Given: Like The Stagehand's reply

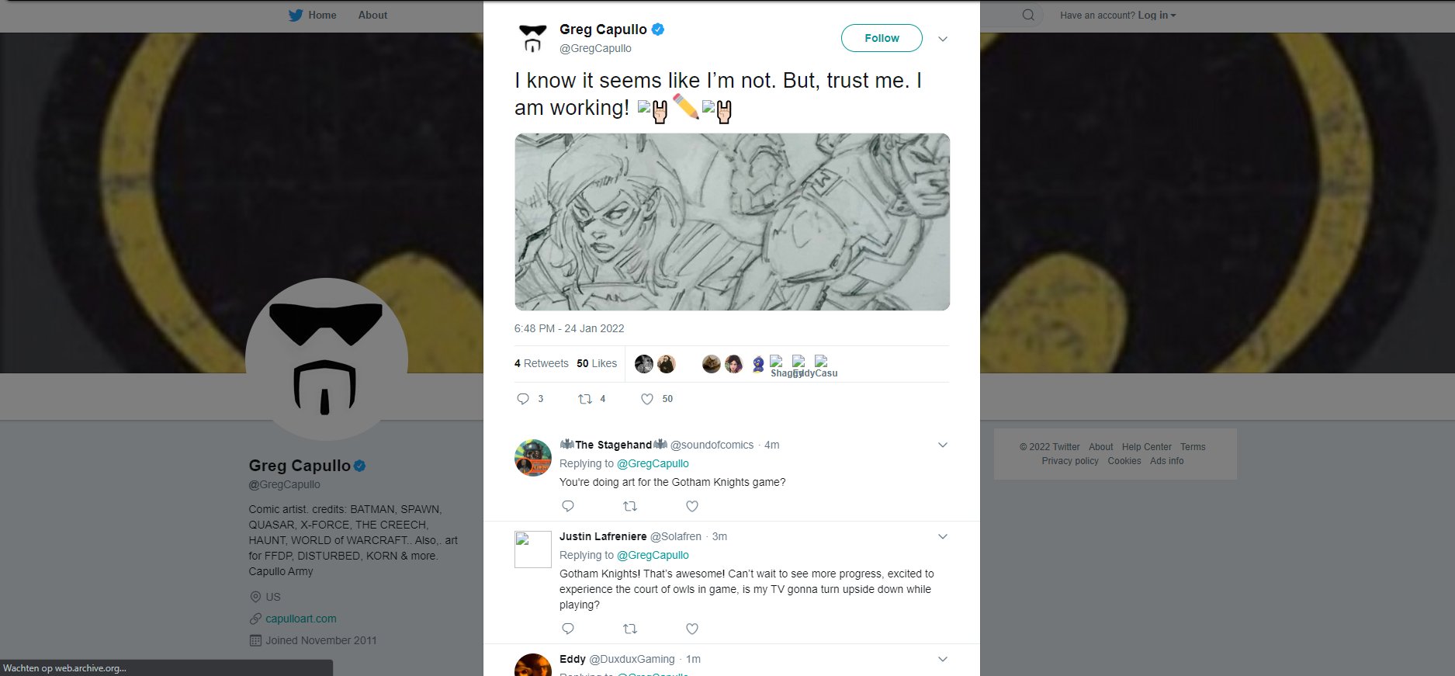Looking at the screenshot, I should (x=692, y=506).
